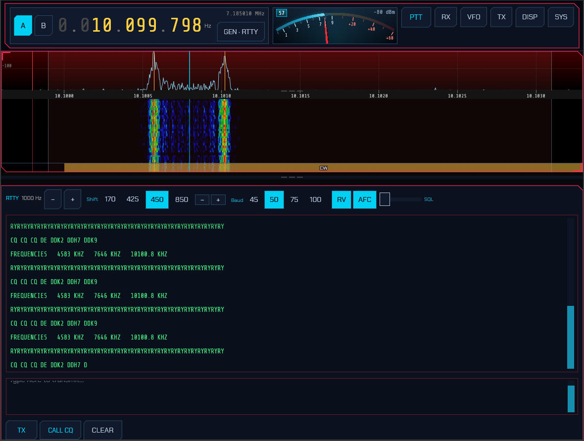Click the 798 Hz frequency digits
This screenshot has height=441, width=584.
(x=186, y=25)
